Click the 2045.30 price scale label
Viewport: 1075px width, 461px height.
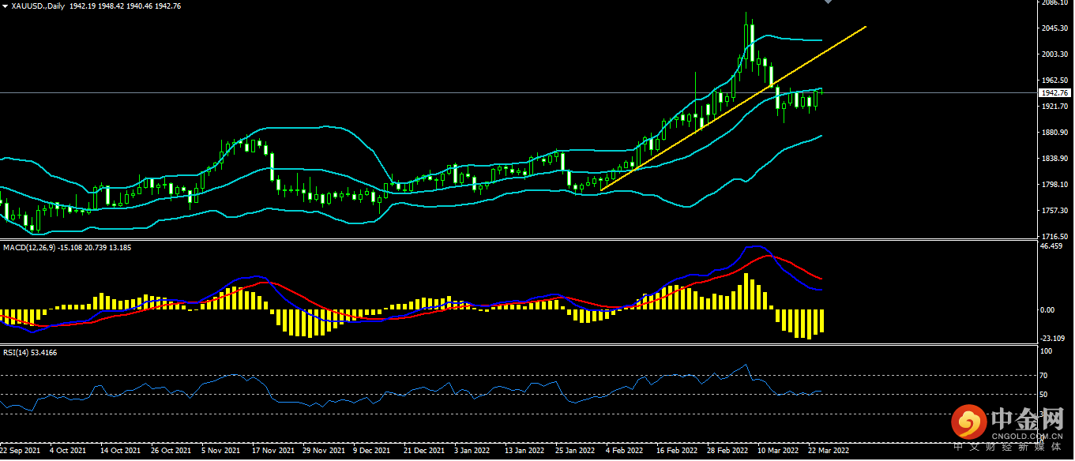tap(1056, 28)
